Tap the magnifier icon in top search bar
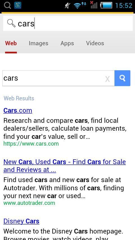The width and height of the screenshot is (135, 240). point(11,24)
